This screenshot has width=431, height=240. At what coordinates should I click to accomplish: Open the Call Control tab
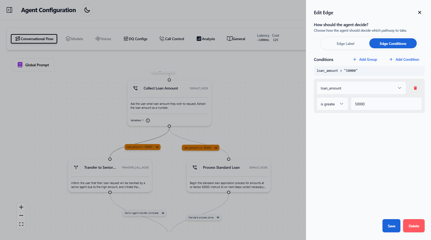point(172,39)
